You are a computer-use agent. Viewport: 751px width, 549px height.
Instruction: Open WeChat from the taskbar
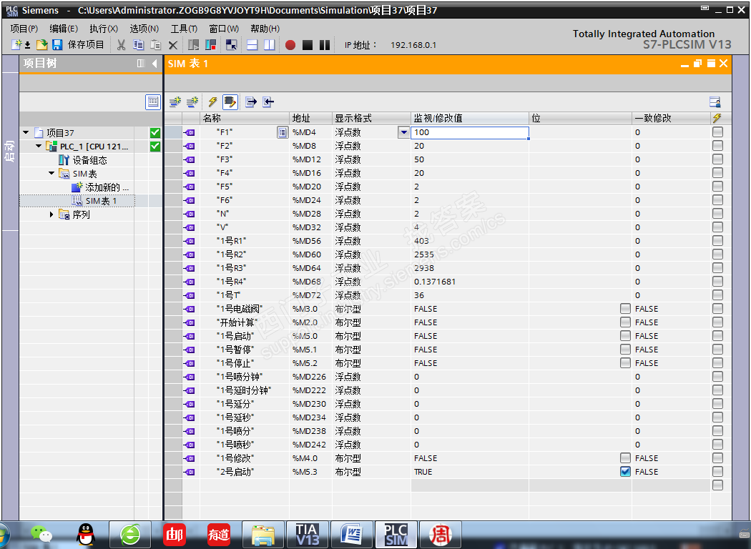[41, 535]
